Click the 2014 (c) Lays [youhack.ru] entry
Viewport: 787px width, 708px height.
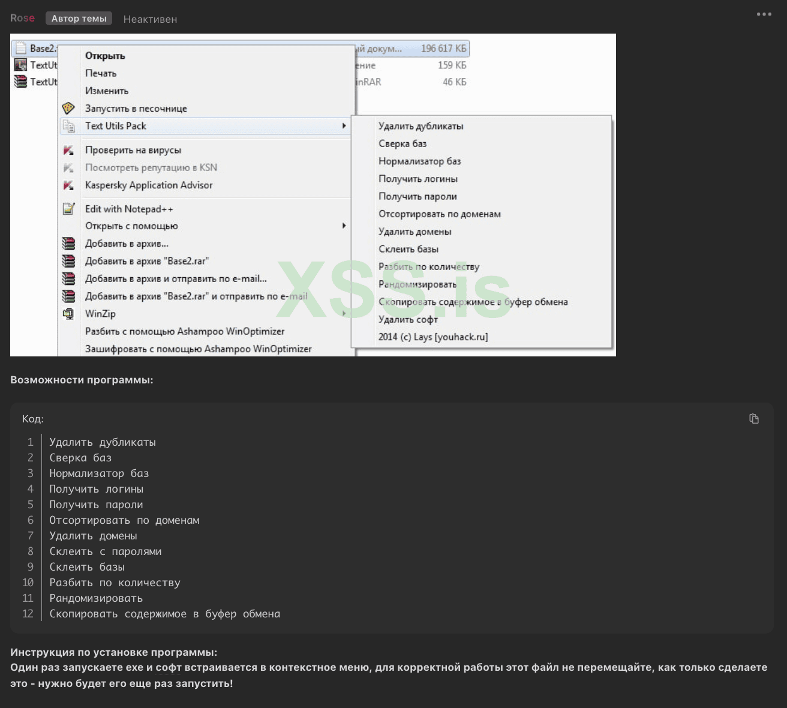[x=433, y=337]
